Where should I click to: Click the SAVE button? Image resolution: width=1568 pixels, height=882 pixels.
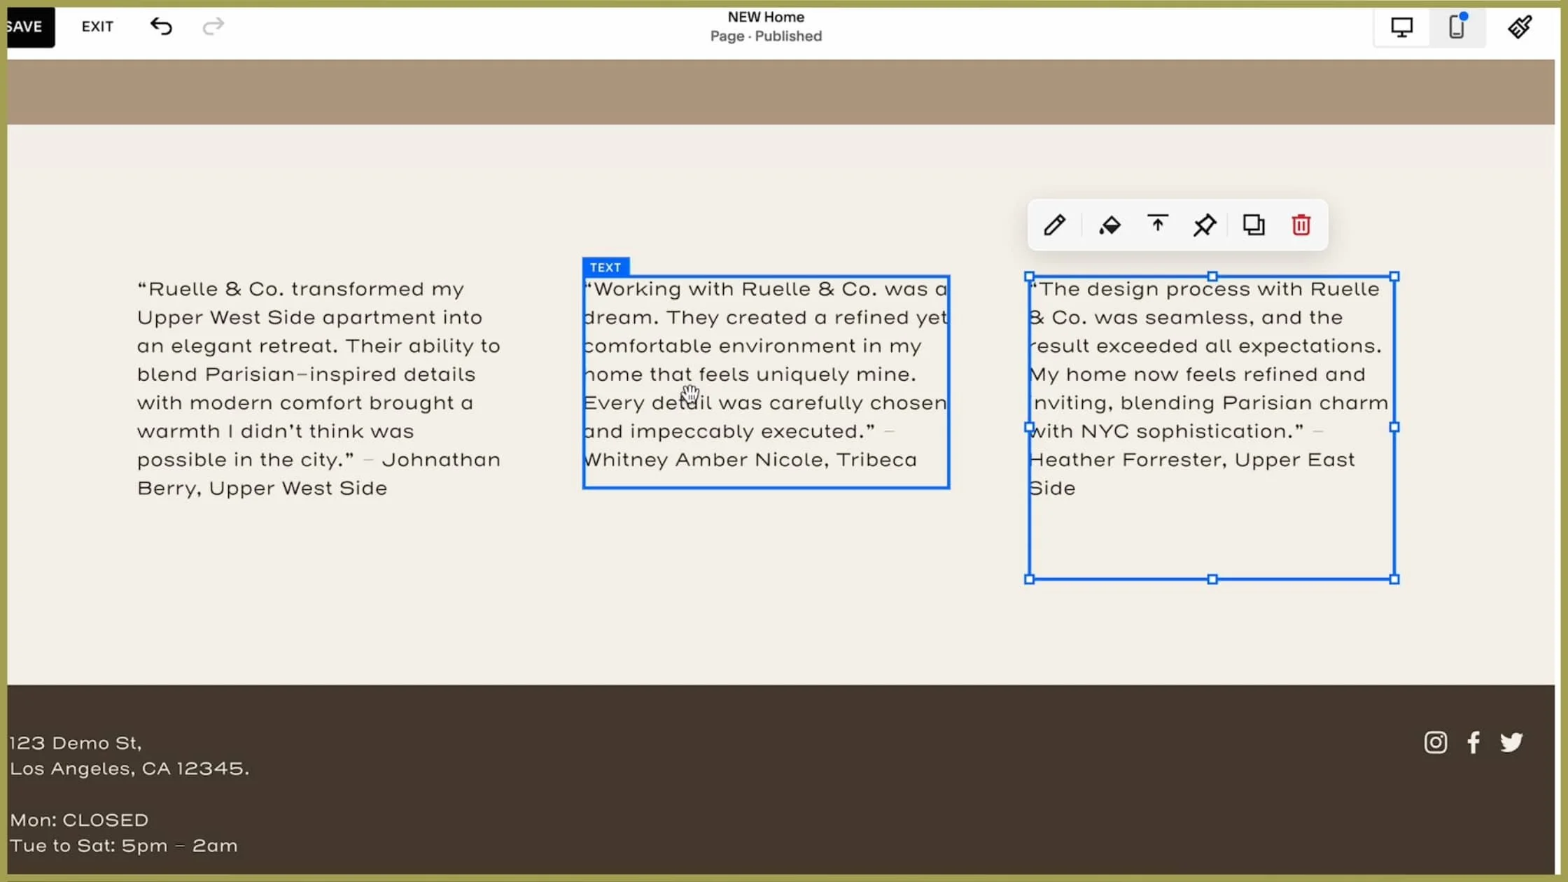click(27, 27)
